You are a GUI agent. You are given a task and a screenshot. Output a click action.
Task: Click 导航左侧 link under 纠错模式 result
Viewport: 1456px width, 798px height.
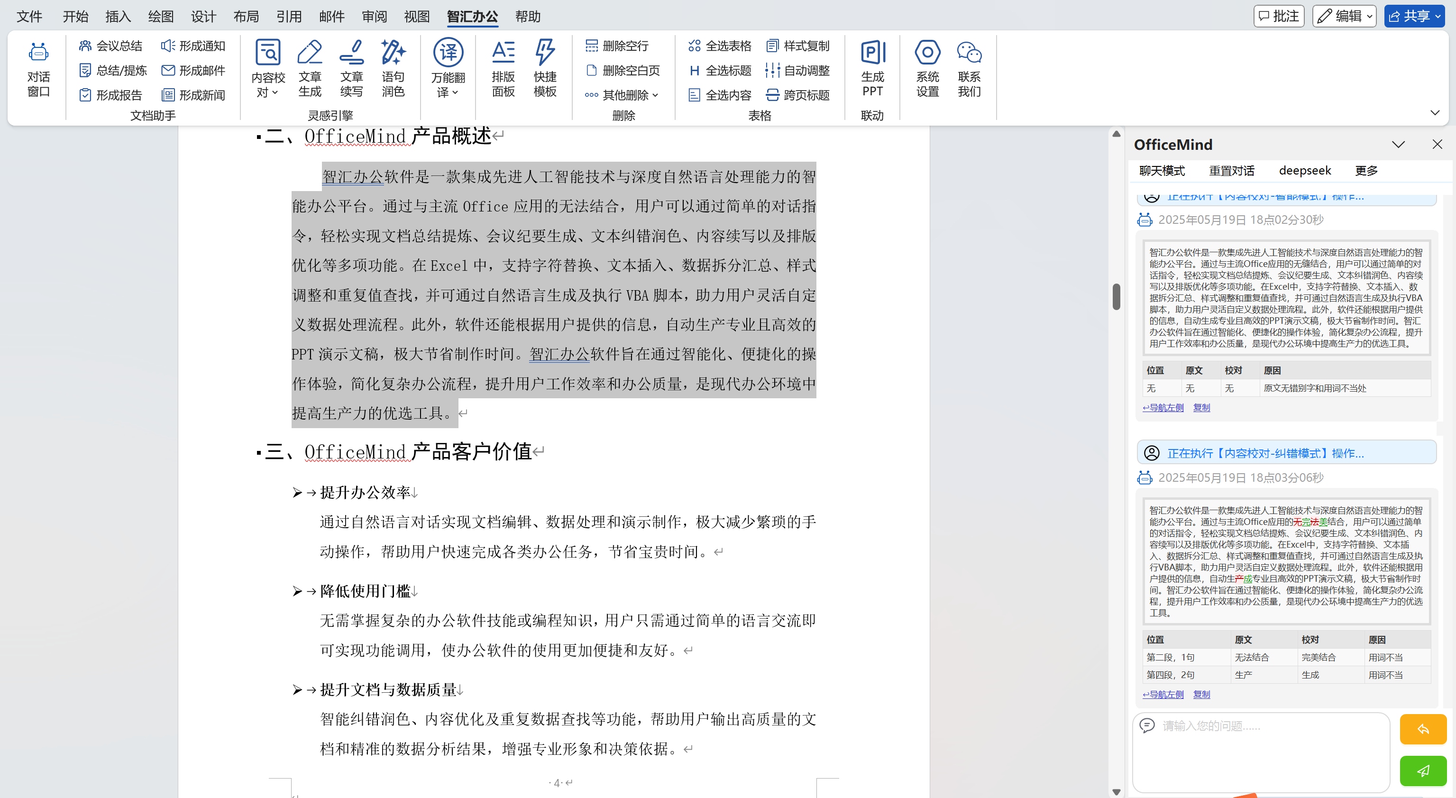(1163, 694)
